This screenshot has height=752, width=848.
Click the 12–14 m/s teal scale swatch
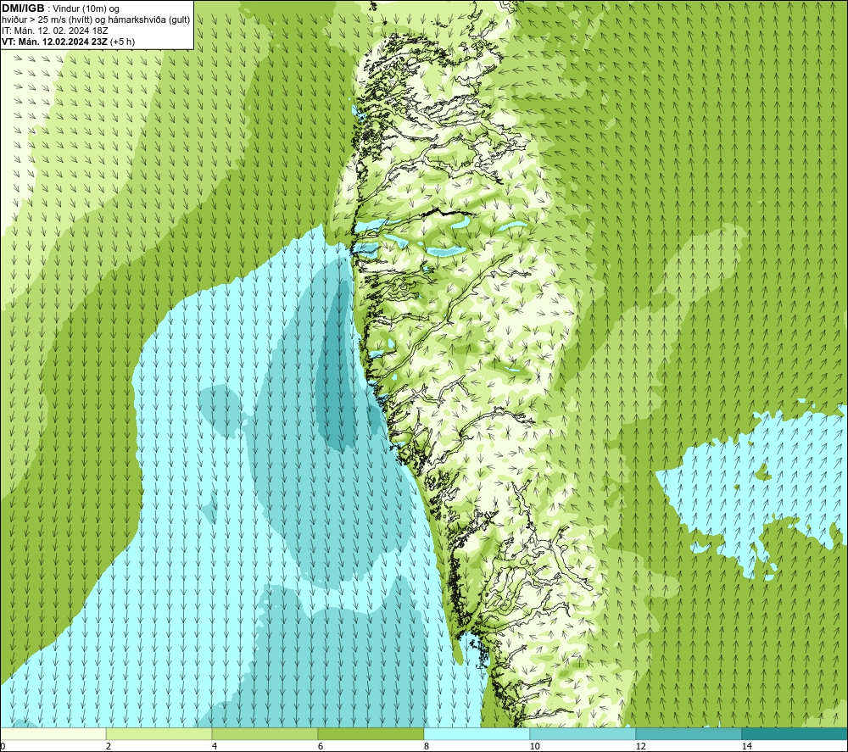point(689,733)
